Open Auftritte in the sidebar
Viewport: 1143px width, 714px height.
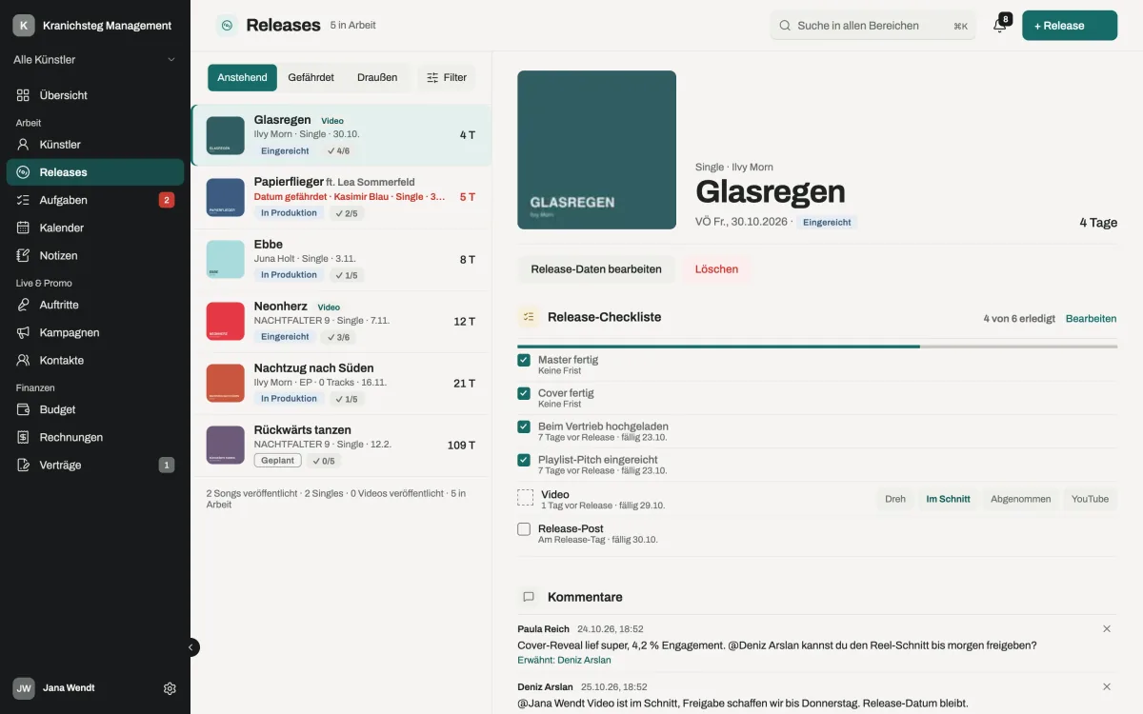[95, 305]
